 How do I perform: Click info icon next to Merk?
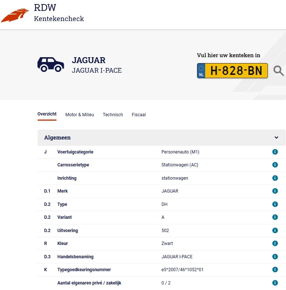pos(275,191)
